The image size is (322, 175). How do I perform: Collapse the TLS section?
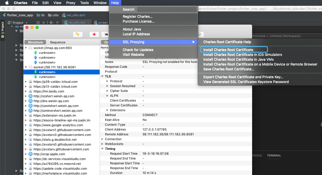pos(102,76)
